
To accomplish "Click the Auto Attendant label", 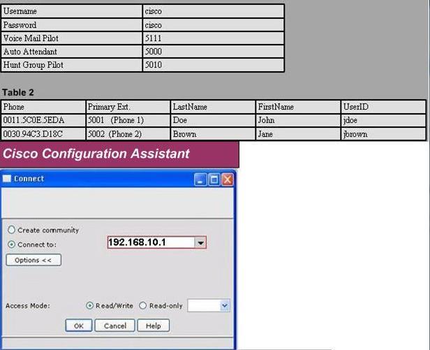I will [x=72, y=51].
